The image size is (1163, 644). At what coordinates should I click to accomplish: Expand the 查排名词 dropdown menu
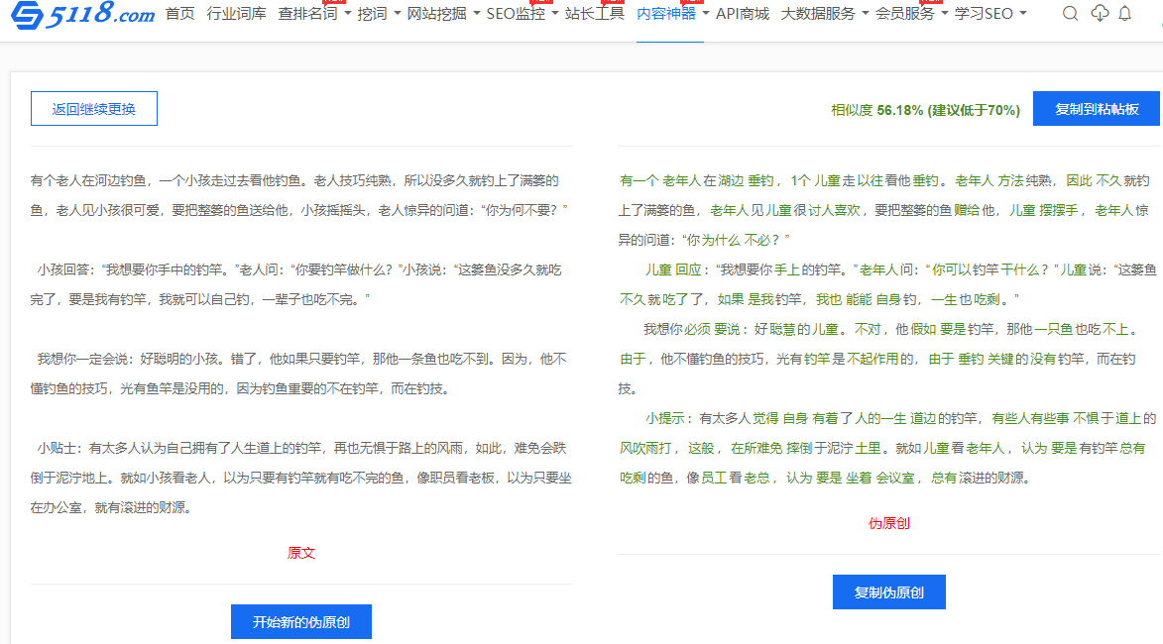tap(314, 14)
